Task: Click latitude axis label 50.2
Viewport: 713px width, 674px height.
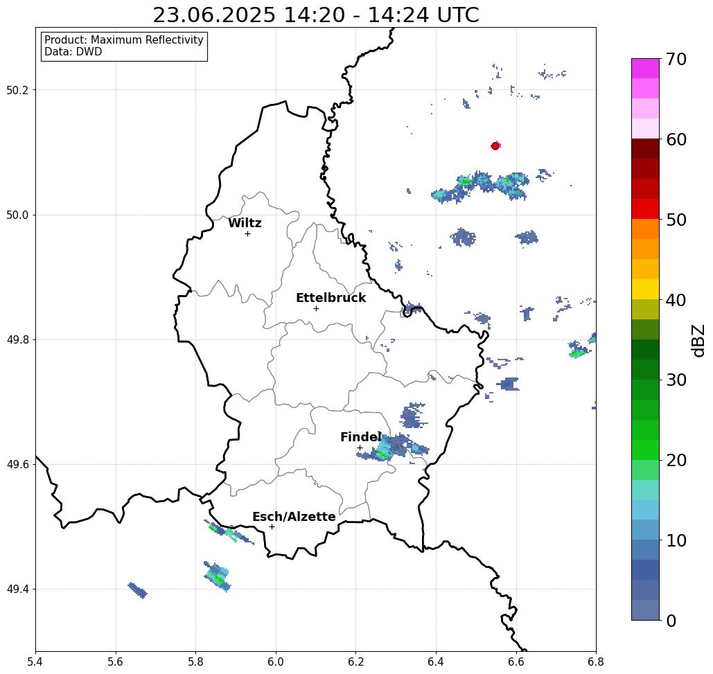Action: pyautogui.click(x=17, y=90)
